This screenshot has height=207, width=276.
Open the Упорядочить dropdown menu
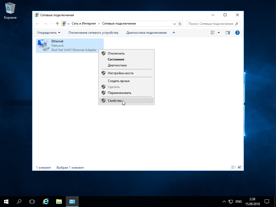48,32
